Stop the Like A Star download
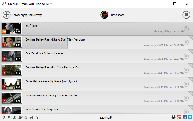193x121 pixels. (186, 42)
